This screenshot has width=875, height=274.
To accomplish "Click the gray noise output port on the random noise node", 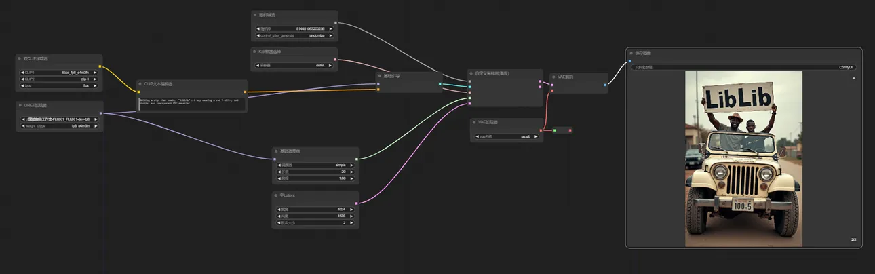I will coord(336,22).
